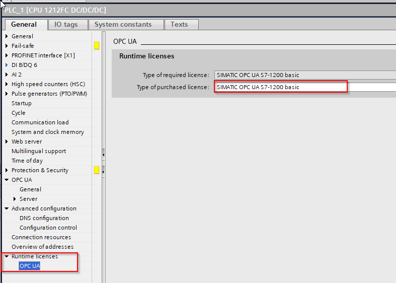The width and height of the screenshot is (396, 283).
Task: Click the PLC_1 [CPU 1212FC DC/DC/DC] title
Action: (x=55, y=10)
